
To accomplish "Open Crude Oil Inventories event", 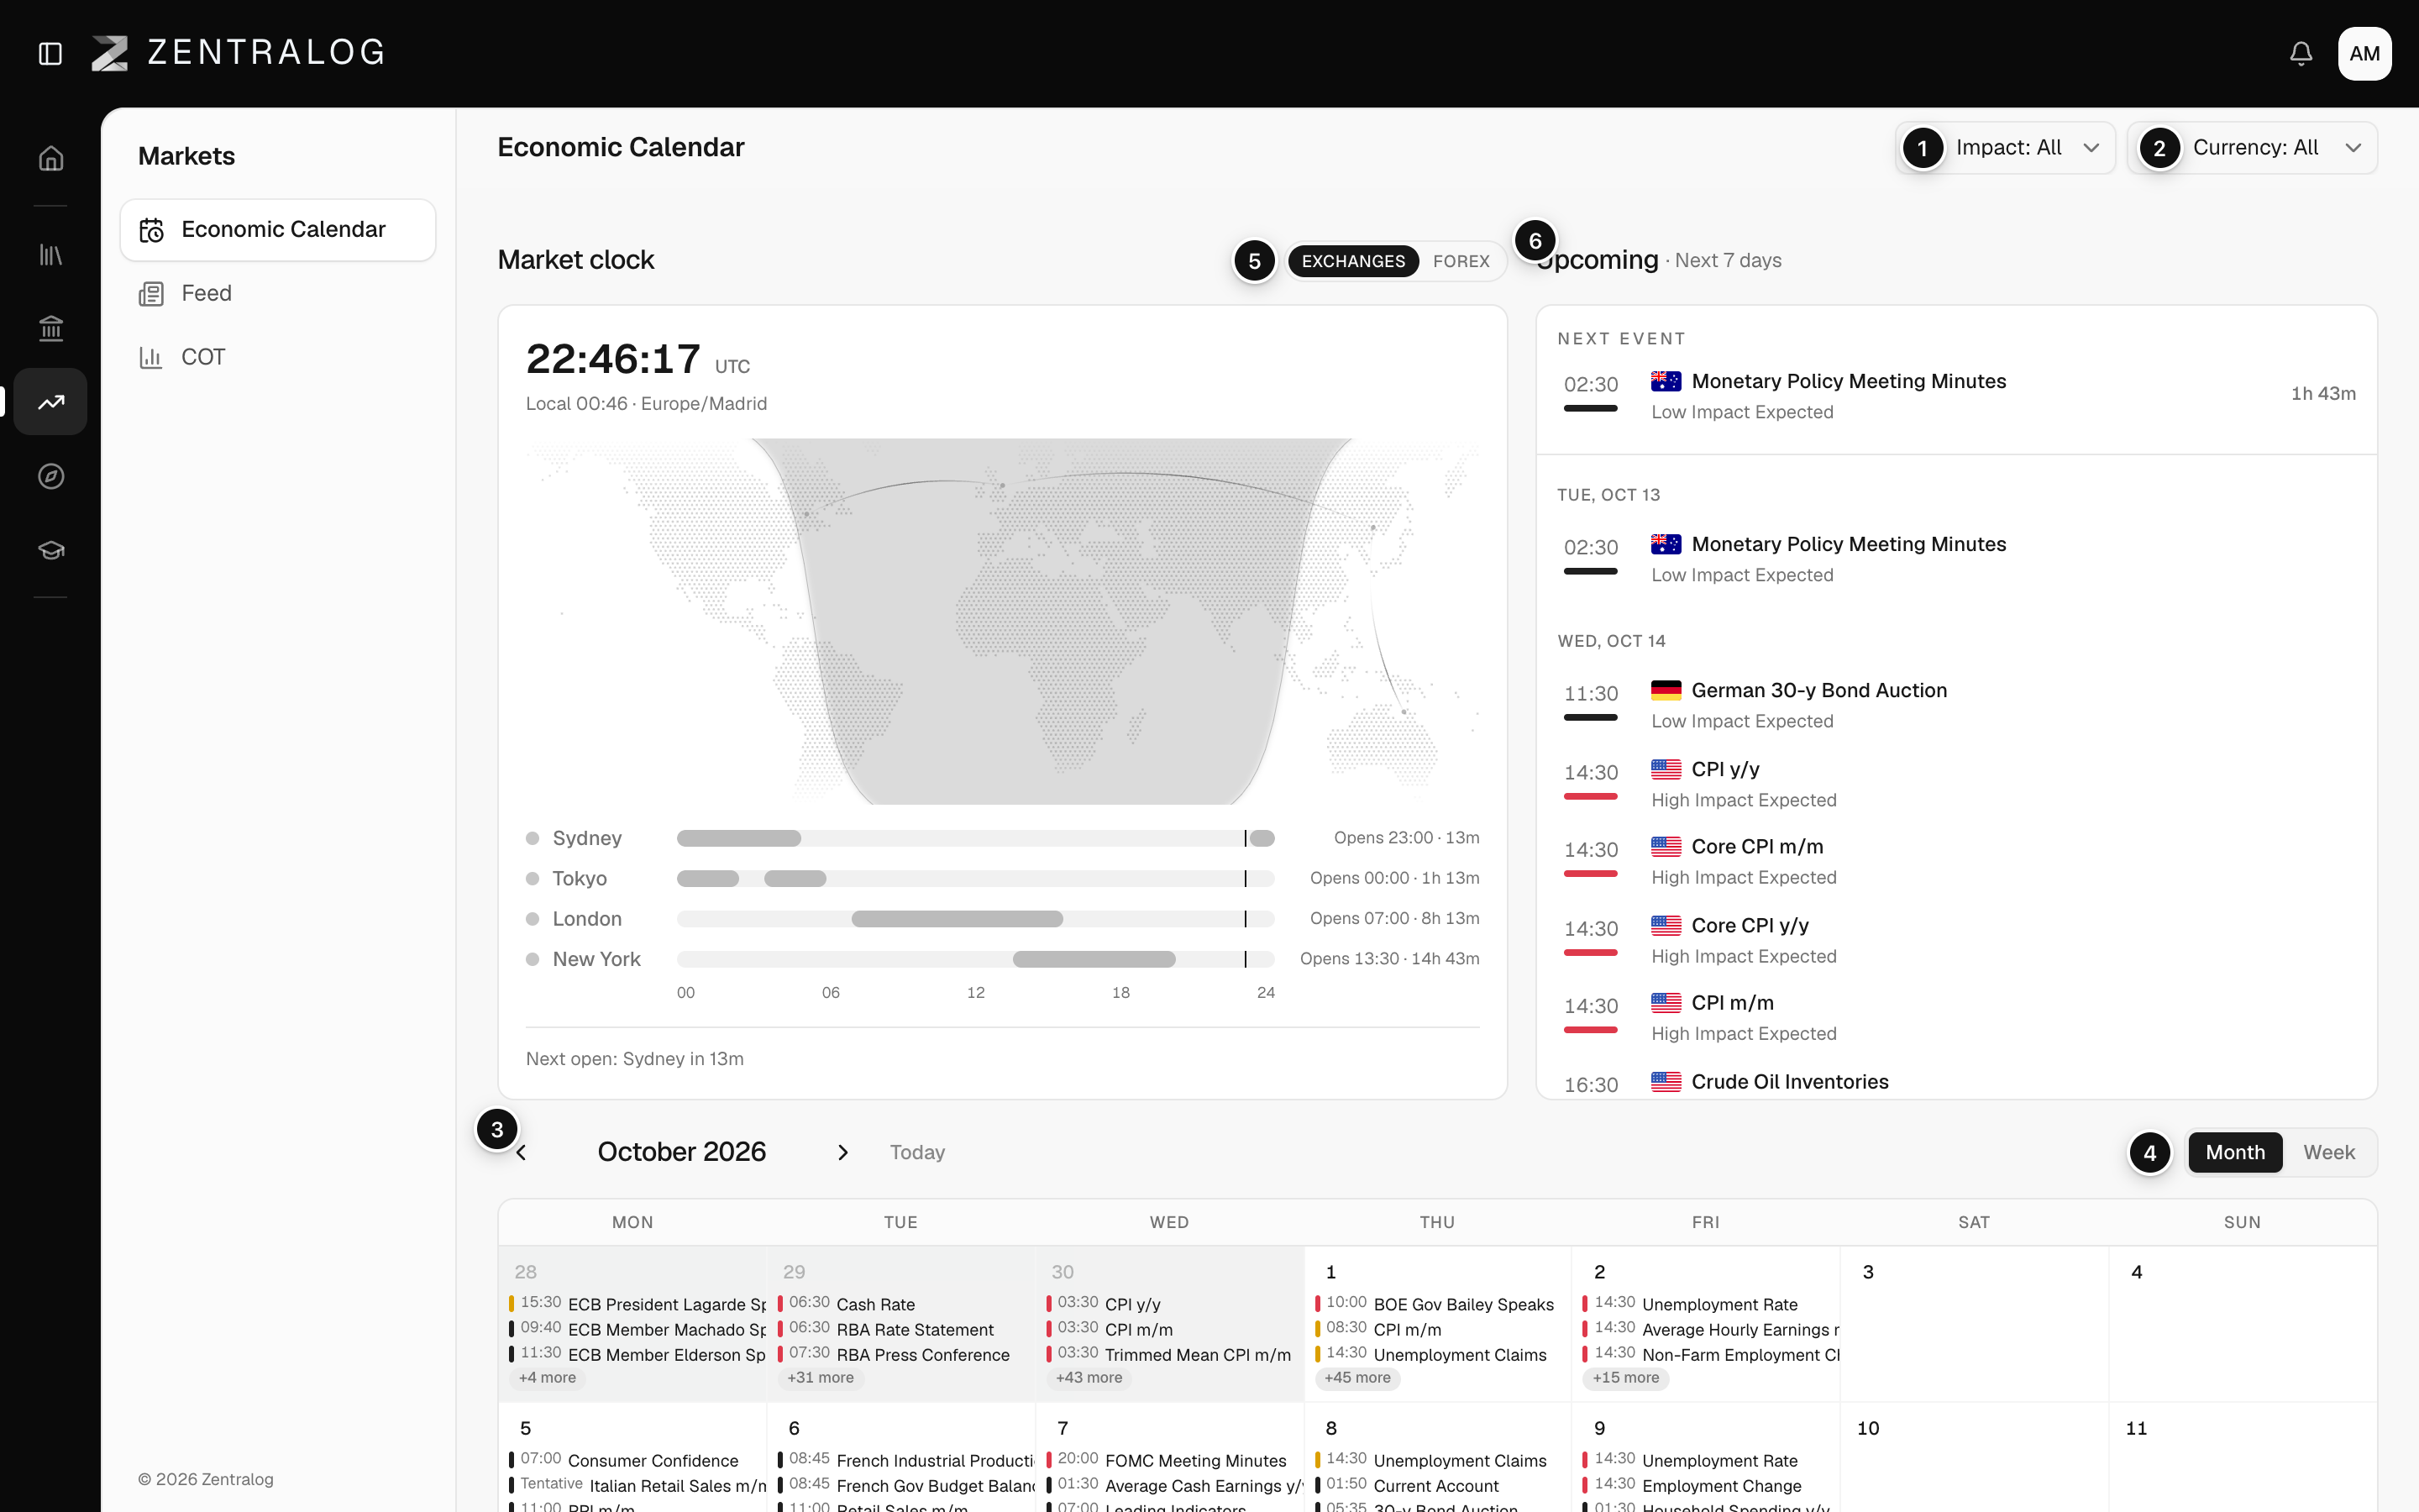I will point(1956,1083).
